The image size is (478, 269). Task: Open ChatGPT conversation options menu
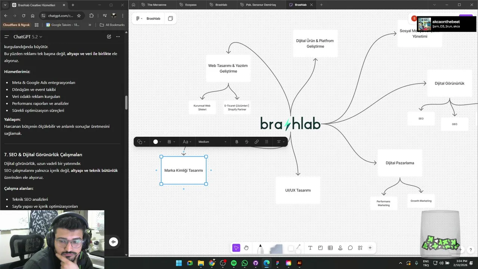(118, 37)
